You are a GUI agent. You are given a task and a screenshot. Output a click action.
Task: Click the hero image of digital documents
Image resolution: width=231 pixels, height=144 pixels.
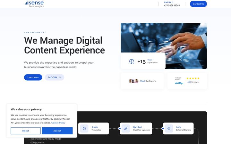(x=164, y=46)
